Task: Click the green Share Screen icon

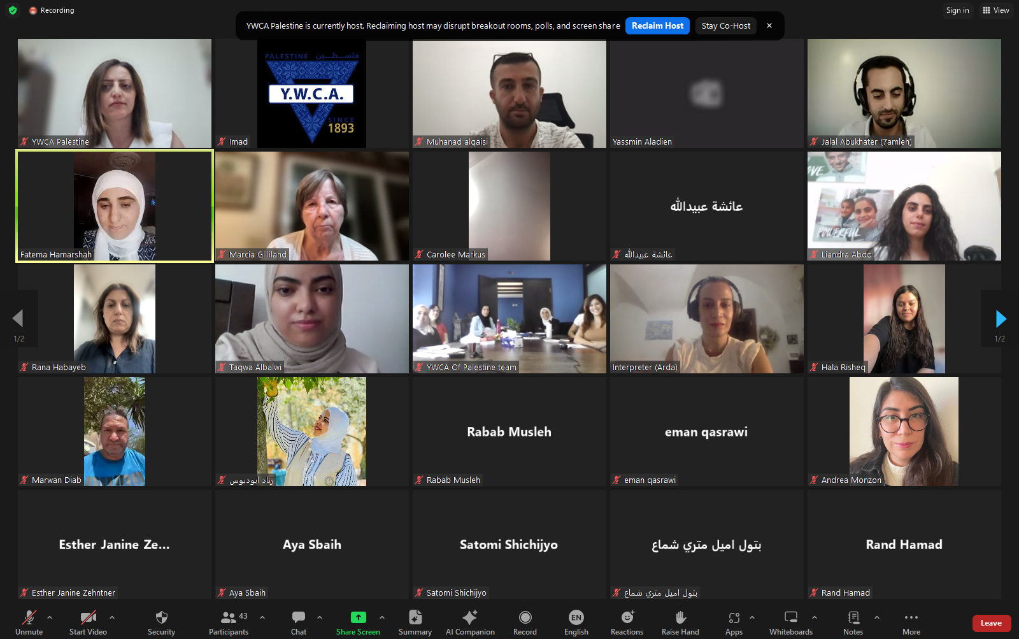Action: point(359,617)
